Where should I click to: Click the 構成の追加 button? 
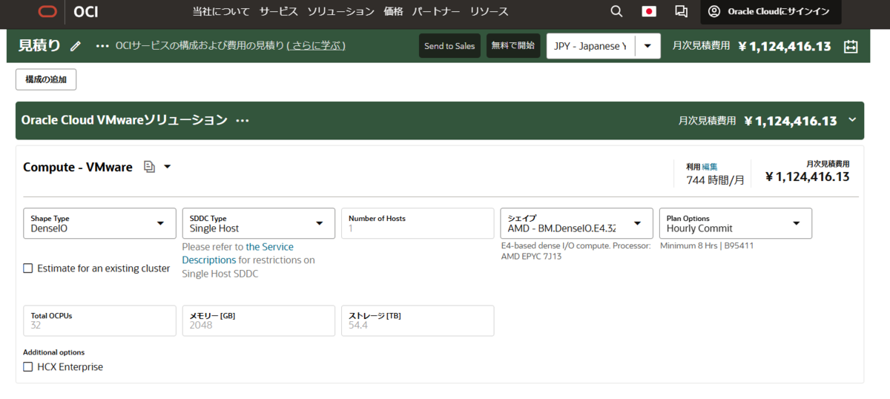point(46,79)
